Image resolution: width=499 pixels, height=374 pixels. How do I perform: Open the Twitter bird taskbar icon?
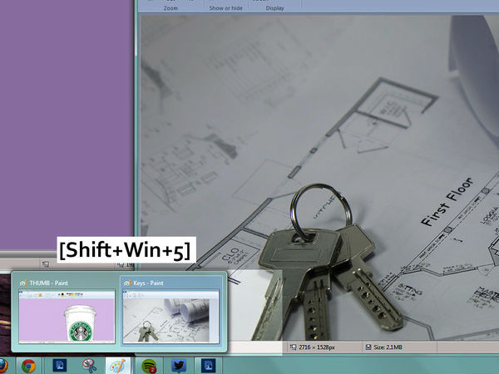coord(178,365)
